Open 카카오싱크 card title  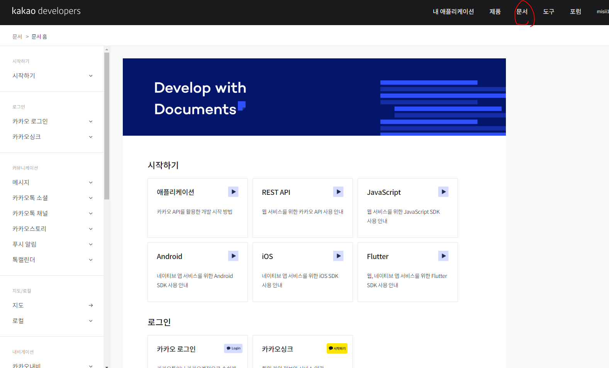click(x=277, y=349)
